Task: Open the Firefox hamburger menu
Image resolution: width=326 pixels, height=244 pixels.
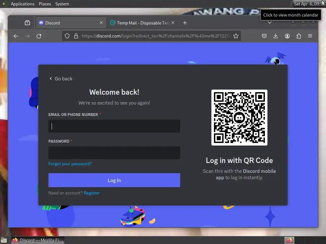Action: pyautogui.click(x=310, y=36)
